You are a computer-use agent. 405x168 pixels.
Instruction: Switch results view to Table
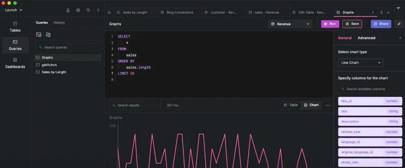(291, 105)
